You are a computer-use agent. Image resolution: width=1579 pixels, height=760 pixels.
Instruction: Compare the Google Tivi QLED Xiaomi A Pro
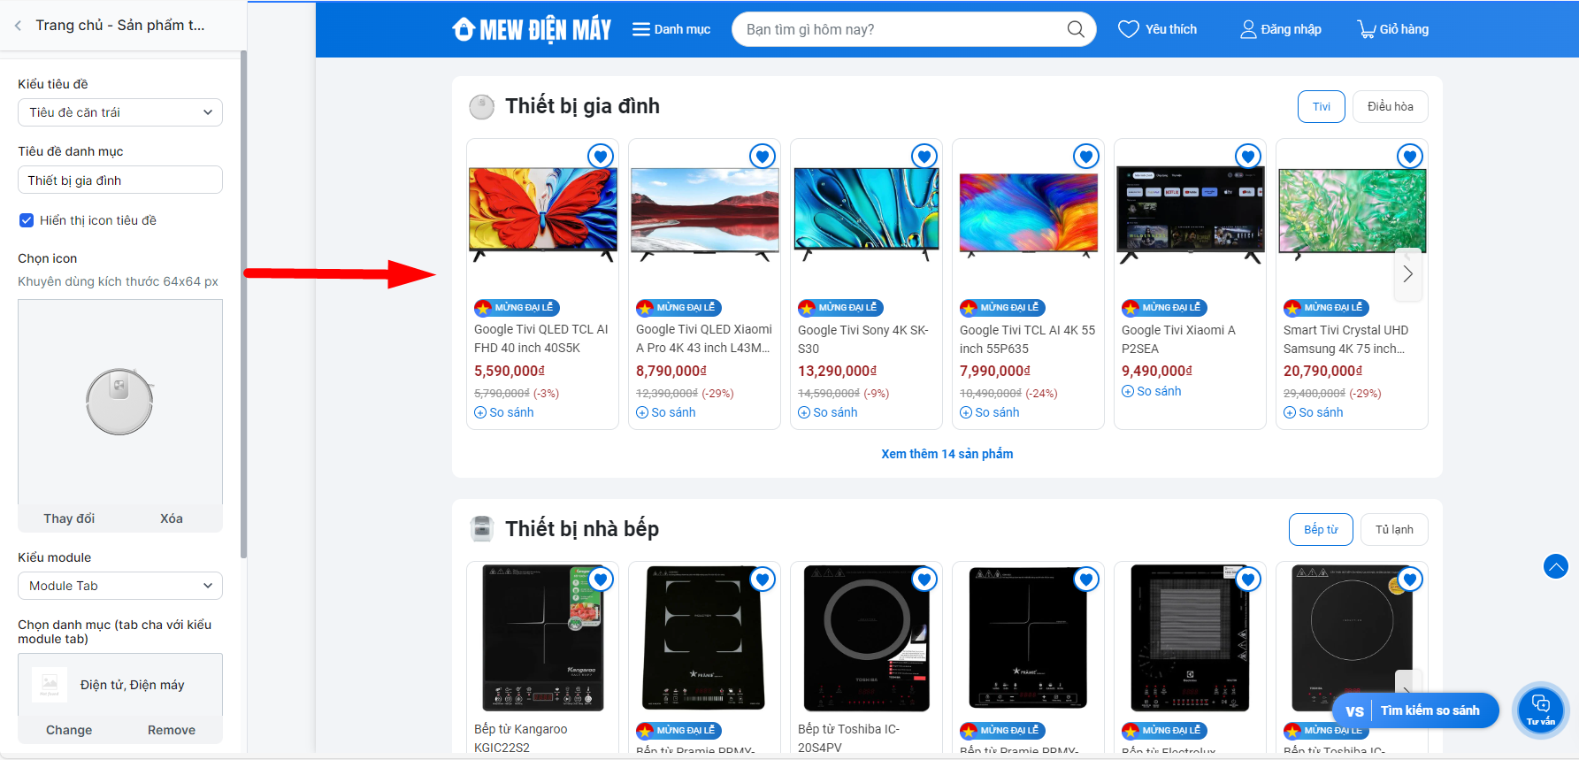[666, 412]
